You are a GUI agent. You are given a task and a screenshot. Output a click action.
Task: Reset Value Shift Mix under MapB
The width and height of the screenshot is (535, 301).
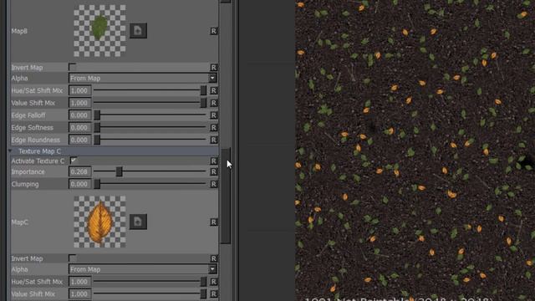click(x=214, y=103)
